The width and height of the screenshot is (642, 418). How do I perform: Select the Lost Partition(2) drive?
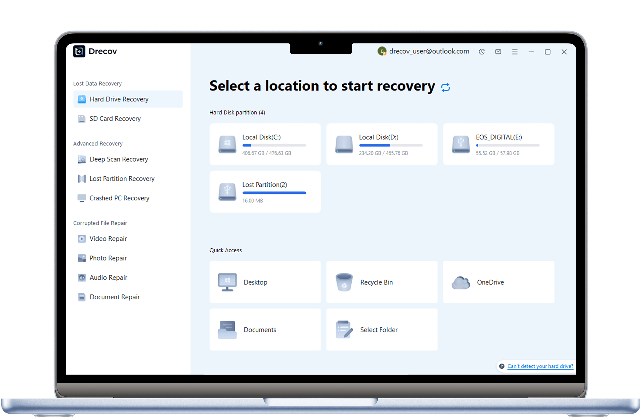pos(265,192)
